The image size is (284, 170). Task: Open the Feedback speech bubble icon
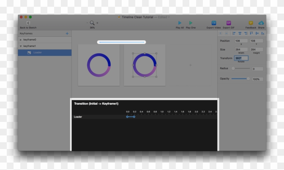(251, 23)
